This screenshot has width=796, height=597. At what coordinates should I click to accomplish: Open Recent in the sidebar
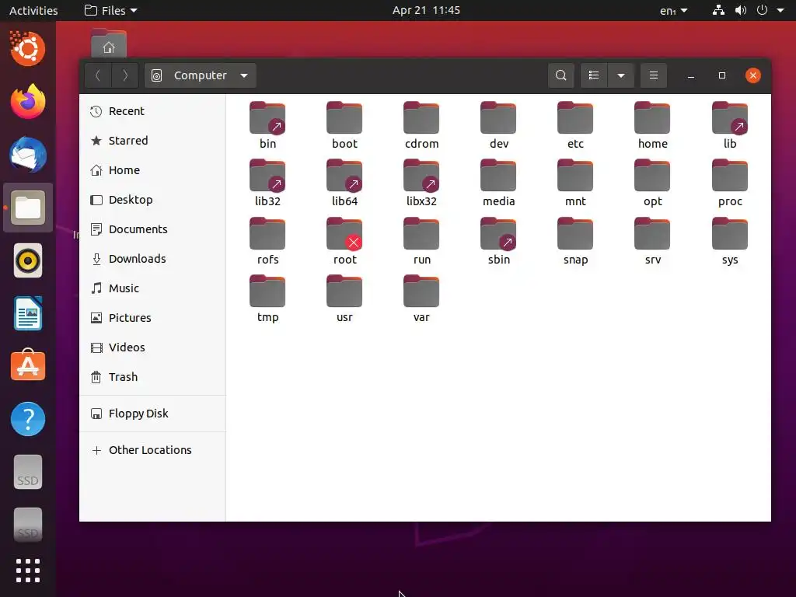coord(152,111)
